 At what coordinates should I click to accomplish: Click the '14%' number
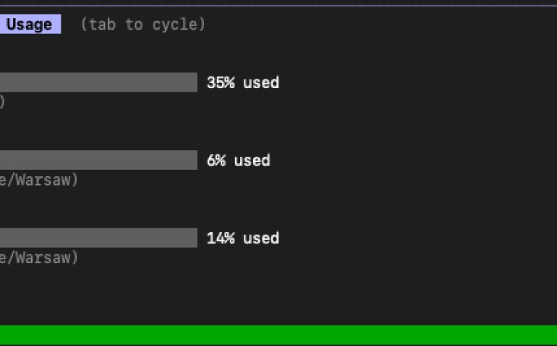click(x=221, y=238)
